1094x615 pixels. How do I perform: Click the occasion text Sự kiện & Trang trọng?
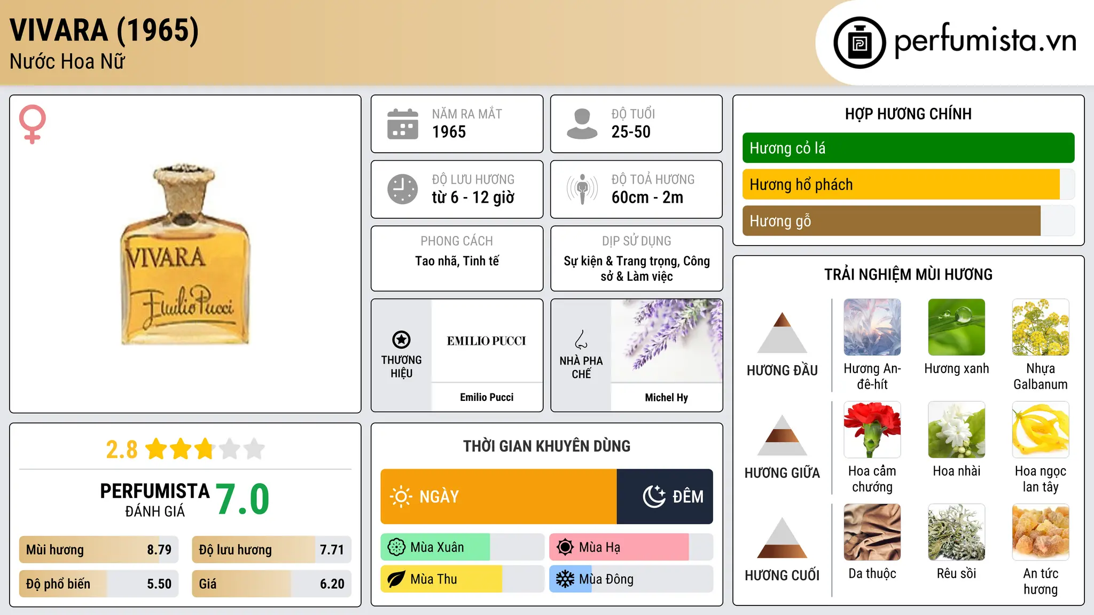click(x=622, y=261)
